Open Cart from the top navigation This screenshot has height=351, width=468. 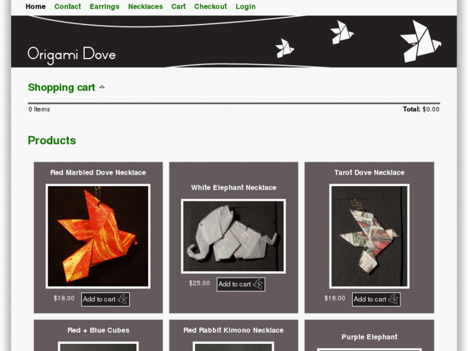tap(178, 6)
